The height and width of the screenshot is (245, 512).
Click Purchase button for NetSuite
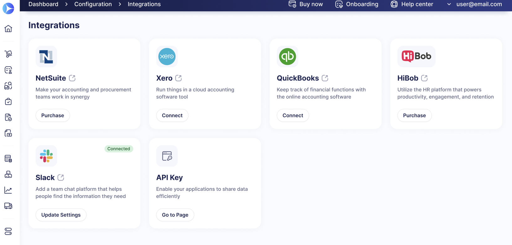click(x=53, y=115)
